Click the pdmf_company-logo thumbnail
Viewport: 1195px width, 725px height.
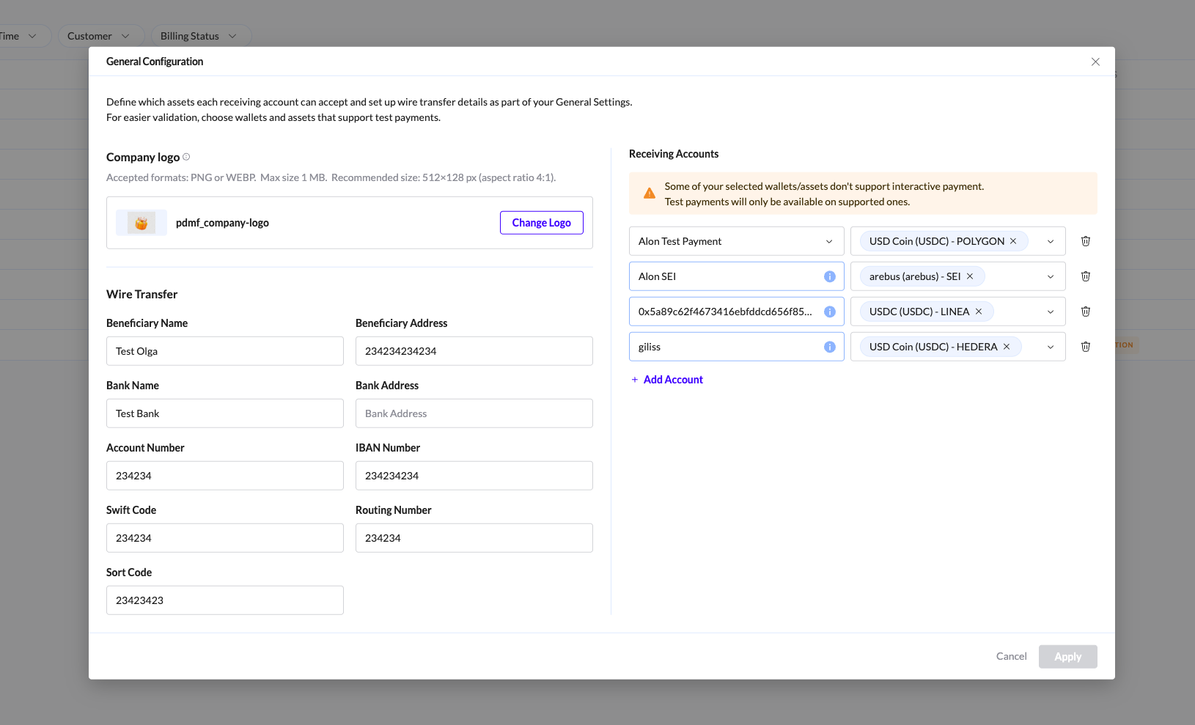141,223
